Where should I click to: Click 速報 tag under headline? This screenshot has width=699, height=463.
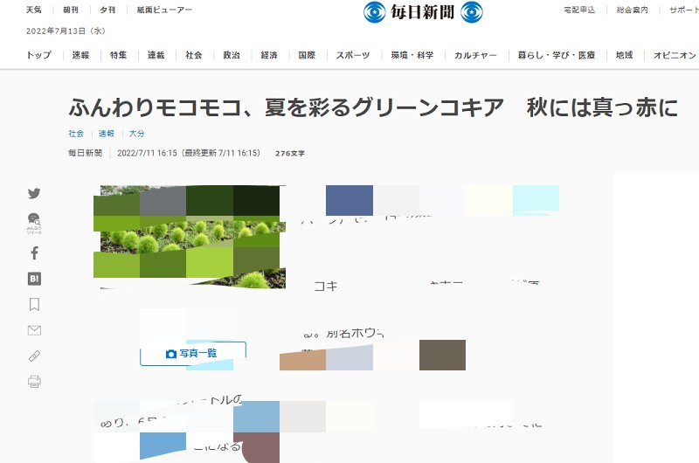[x=106, y=134]
